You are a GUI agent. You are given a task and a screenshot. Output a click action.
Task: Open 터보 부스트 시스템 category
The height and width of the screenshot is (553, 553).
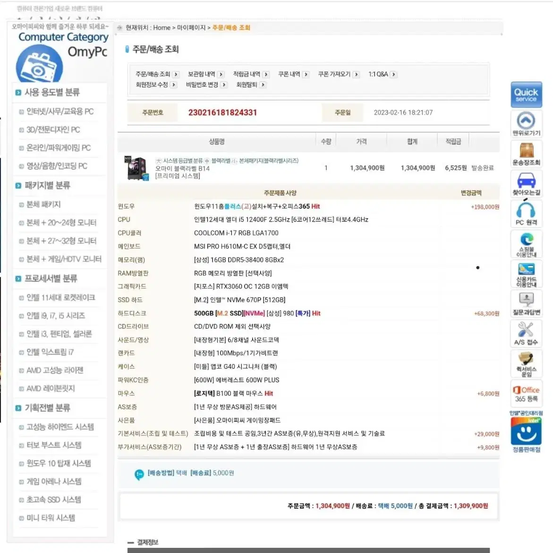click(x=54, y=445)
